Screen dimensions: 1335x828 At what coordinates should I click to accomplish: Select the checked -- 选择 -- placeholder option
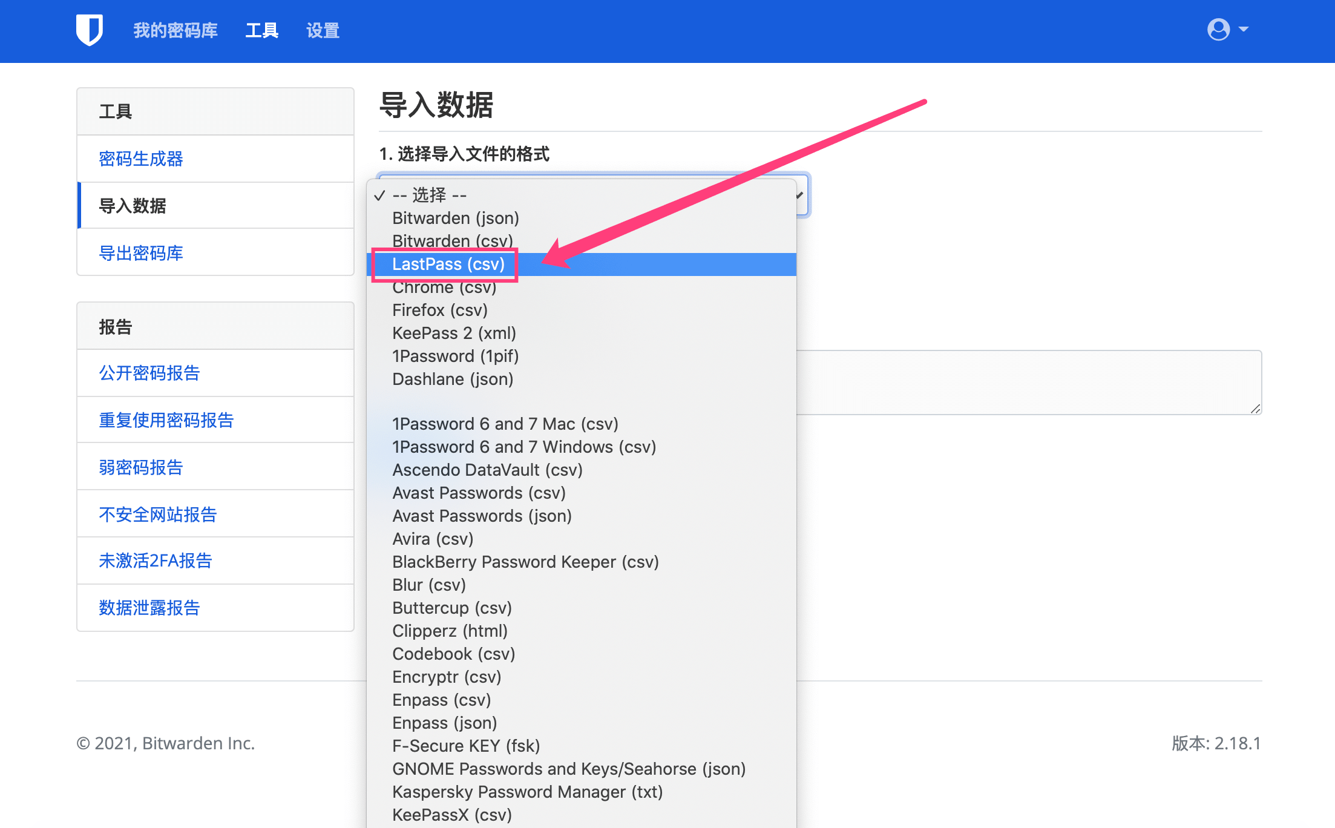(430, 195)
